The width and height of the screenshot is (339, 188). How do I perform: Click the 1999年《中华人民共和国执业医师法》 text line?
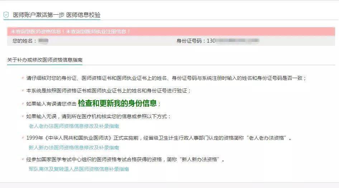159,138
